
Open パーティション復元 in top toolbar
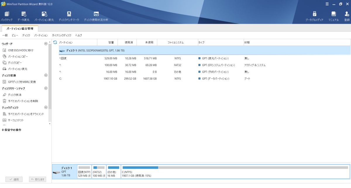pyautogui.click(x=44, y=16)
